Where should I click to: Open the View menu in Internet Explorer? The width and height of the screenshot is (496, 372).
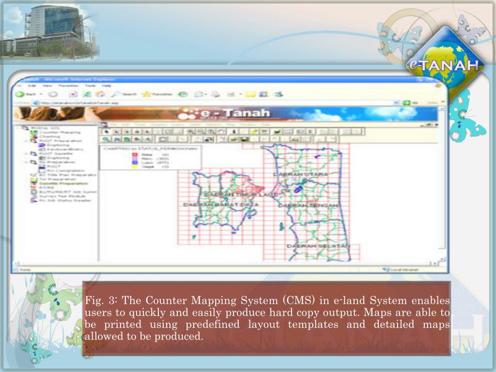47,86
